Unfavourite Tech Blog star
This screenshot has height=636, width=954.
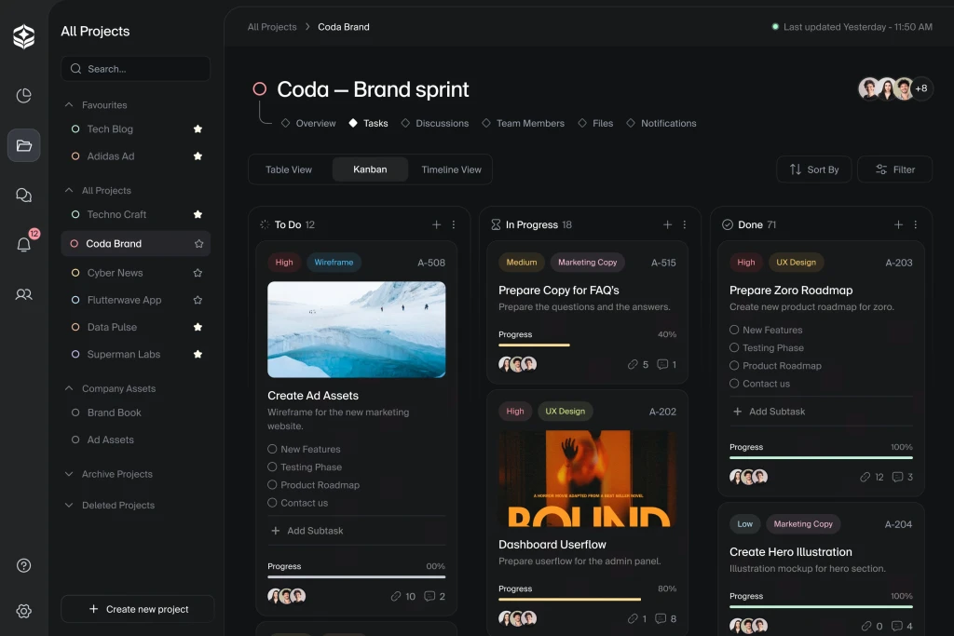tap(198, 129)
